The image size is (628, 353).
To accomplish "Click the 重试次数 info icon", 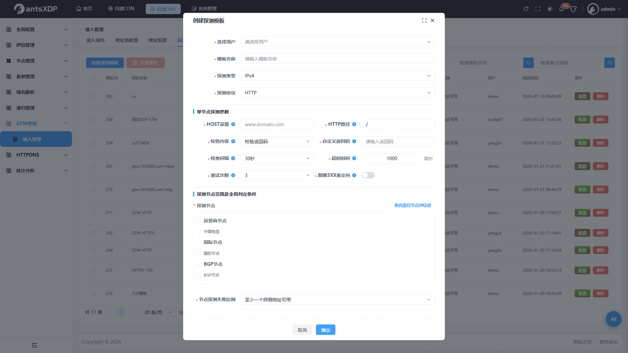I will (233, 175).
